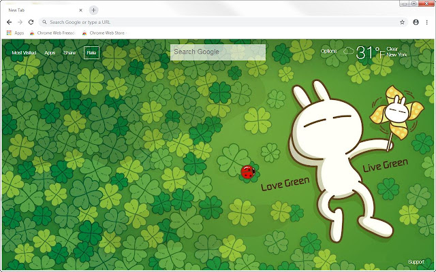436x272 pixels.
Task: Open a new tab with the plus button
Action: click(94, 10)
